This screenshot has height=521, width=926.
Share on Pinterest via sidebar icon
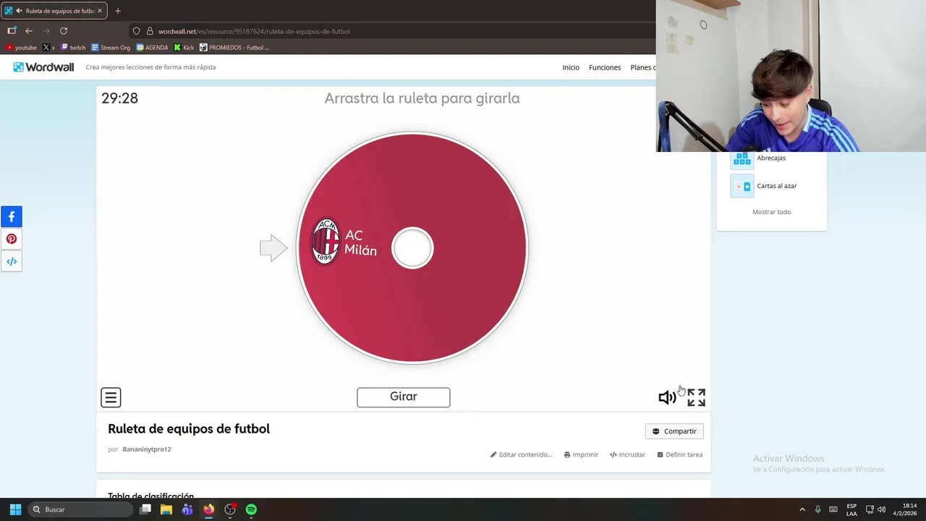coord(12,239)
